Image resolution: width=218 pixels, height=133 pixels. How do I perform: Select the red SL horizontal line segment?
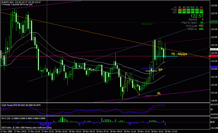coord(151,96)
